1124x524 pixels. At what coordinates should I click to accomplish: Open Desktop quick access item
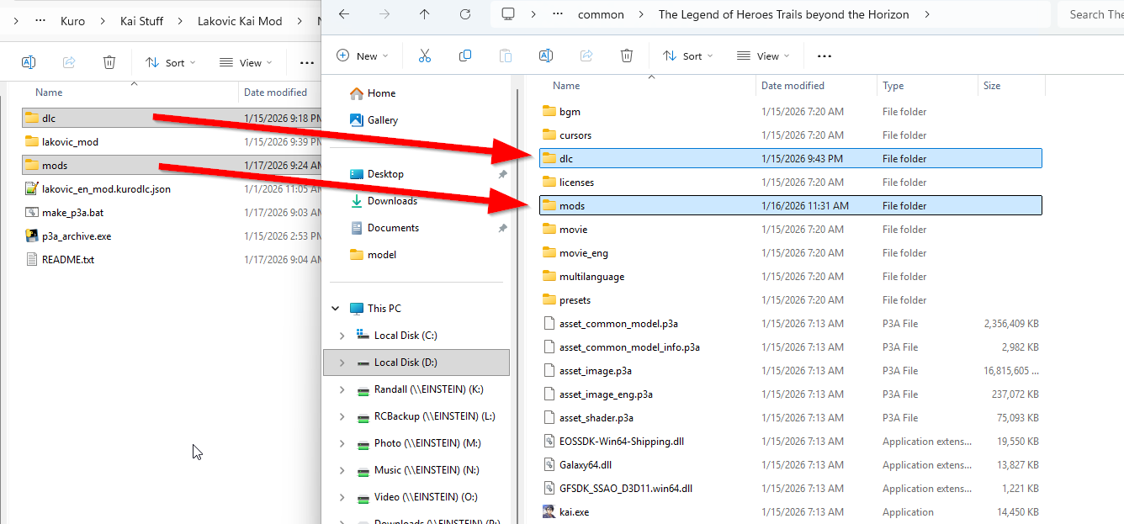point(377,174)
